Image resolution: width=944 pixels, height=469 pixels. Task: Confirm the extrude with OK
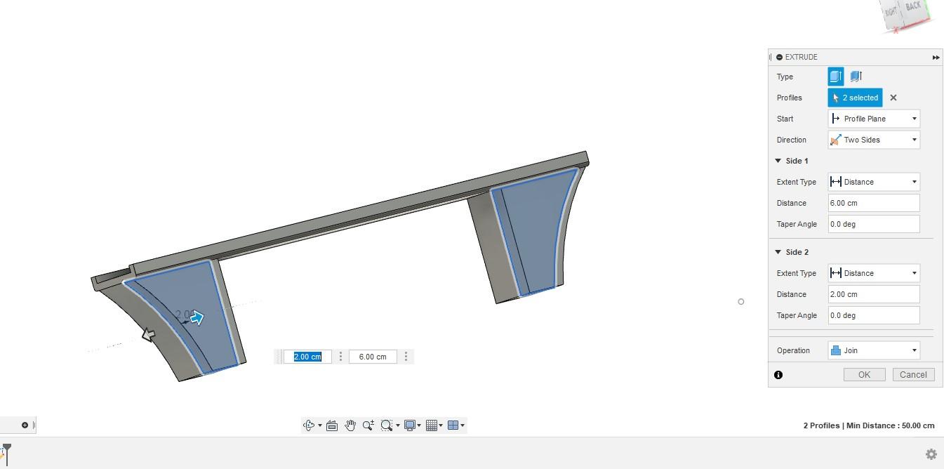tap(864, 374)
